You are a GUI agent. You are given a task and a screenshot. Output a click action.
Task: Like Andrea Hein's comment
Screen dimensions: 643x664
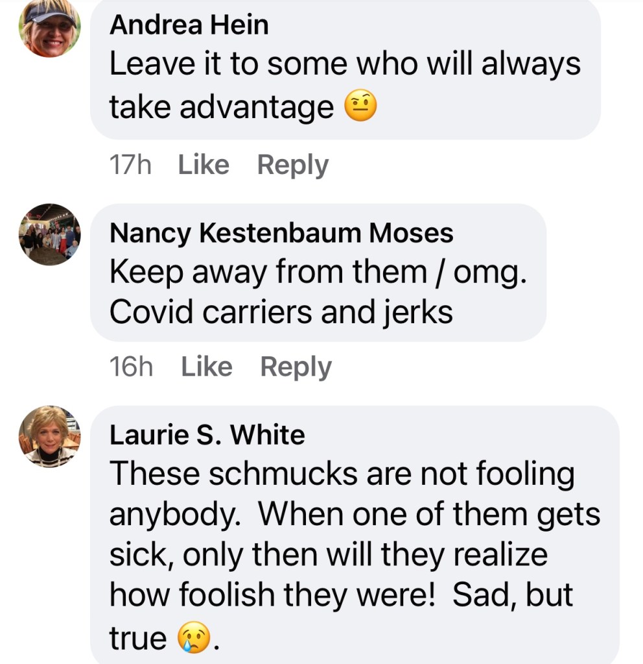point(203,165)
